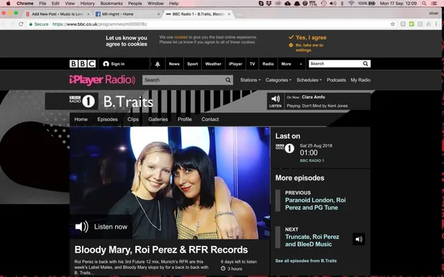Close the Add New Post tab

coord(88,14)
